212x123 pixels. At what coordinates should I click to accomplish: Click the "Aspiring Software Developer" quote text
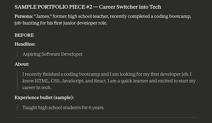(x=52, y=54)
